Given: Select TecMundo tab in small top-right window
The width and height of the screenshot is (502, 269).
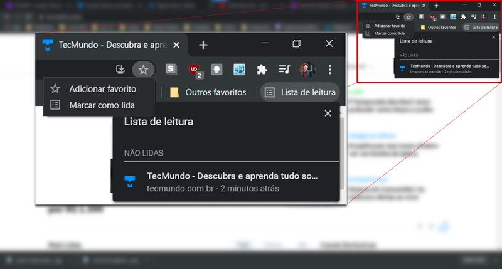Looking at the screenshot, I should tap(393, 6).
